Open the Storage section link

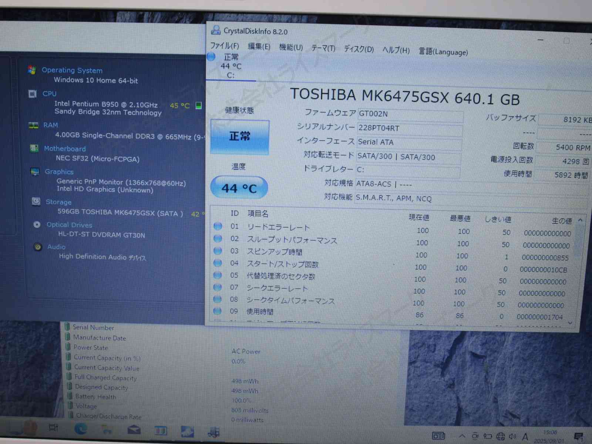click(x=58, y=202)
